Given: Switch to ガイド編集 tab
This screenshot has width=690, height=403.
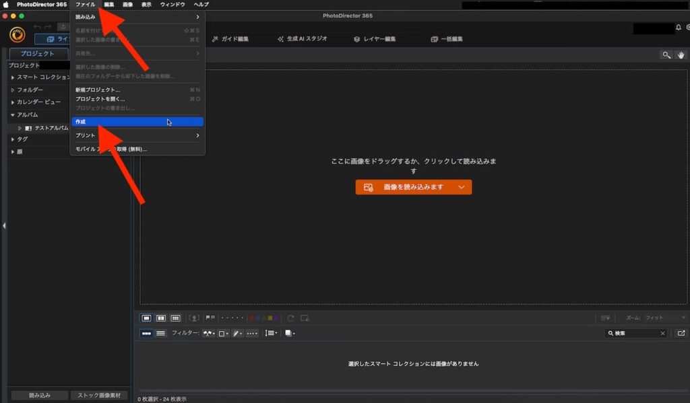Looking at the screenshot, I should coord(230,39).
